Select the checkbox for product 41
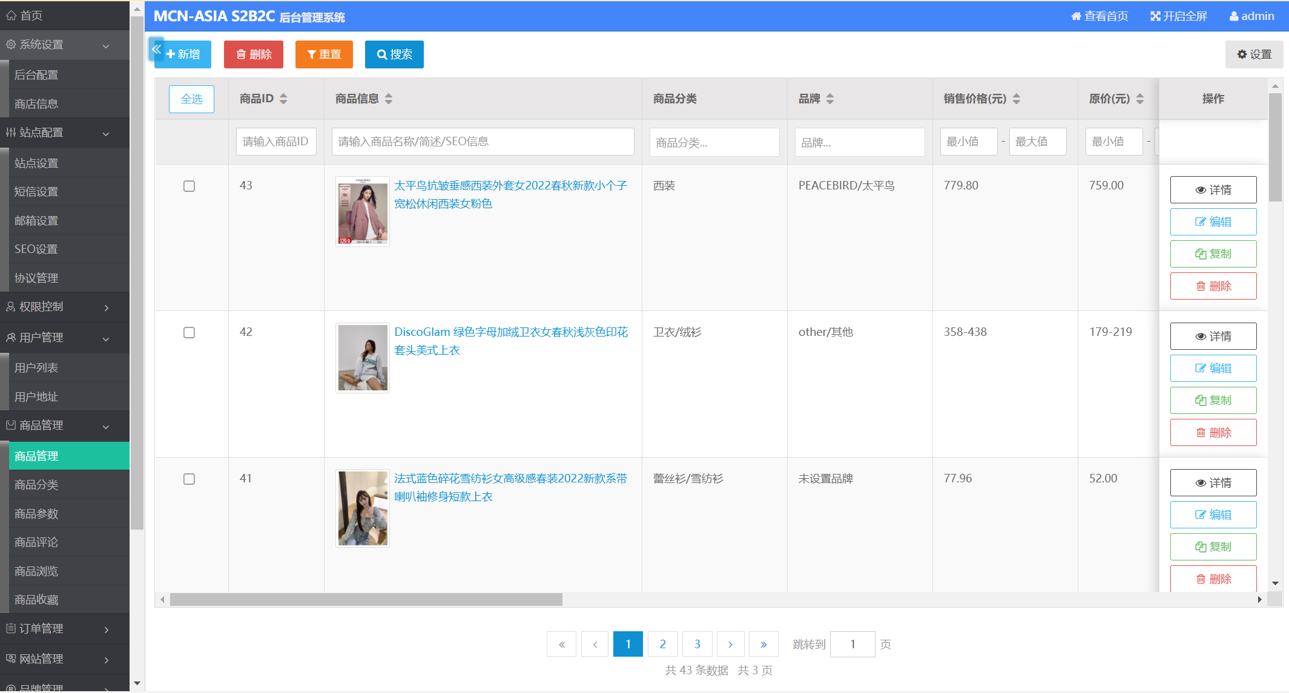This screenshot has height=693, width=1289. click(189, 479)
